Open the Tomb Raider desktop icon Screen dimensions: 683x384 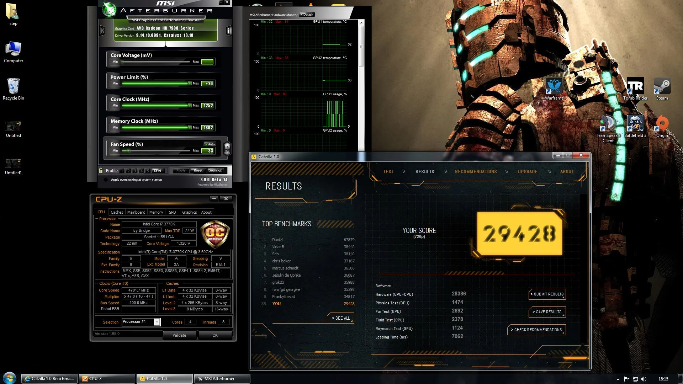635,89
